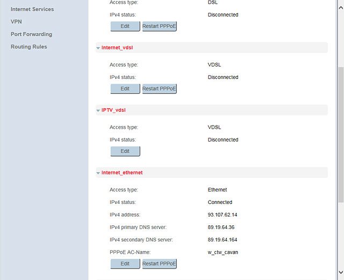This screenshot has height=280, width=344.
Task: Select secondary DNS value 89.19.64.164
Action: pos(223,240)
